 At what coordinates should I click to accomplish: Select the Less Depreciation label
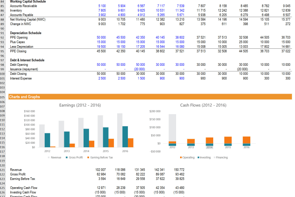21,47
